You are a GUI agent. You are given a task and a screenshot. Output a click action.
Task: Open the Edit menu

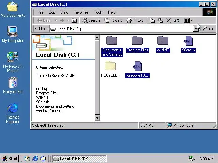52,12
